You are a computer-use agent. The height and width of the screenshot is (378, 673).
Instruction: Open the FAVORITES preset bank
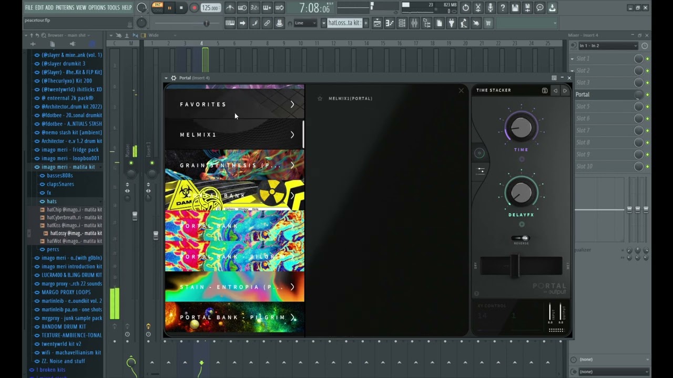click(x=234, y=104)
